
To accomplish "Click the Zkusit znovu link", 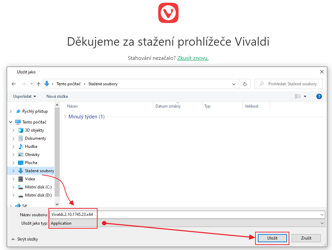I will pos(193,58).
